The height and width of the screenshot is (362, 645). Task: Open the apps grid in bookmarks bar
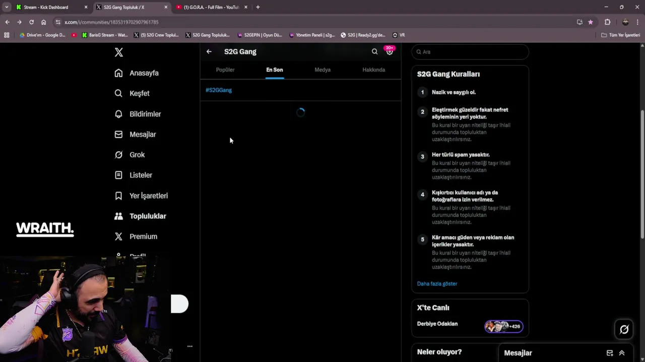[7, 35]
